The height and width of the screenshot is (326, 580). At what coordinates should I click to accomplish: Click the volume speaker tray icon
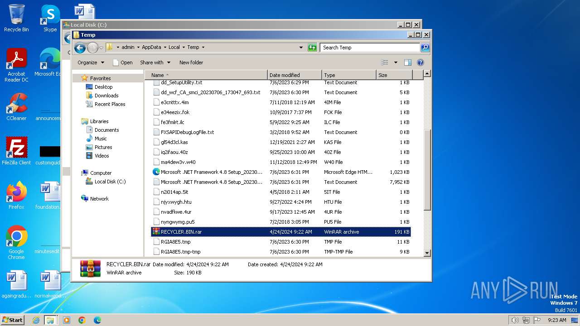[515, 320]
